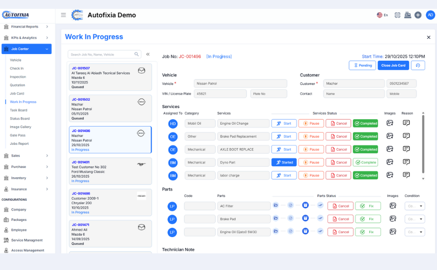Mark Dyno Part service as Complete

click(x=366, y=162)
